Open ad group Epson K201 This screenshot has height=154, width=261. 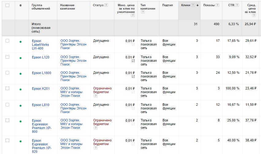pos(41,89)
